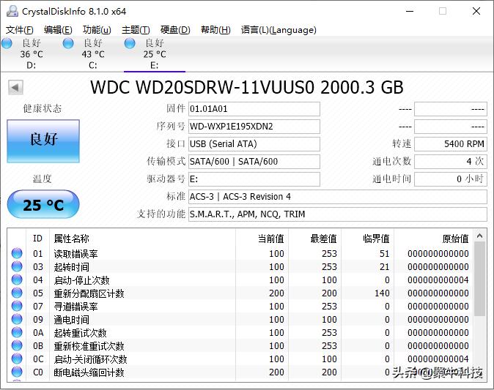The width and height of the screenshot is (494, 390).
Task: Click status orb of attribute 04 启动-停止次数
Action: 17,280
